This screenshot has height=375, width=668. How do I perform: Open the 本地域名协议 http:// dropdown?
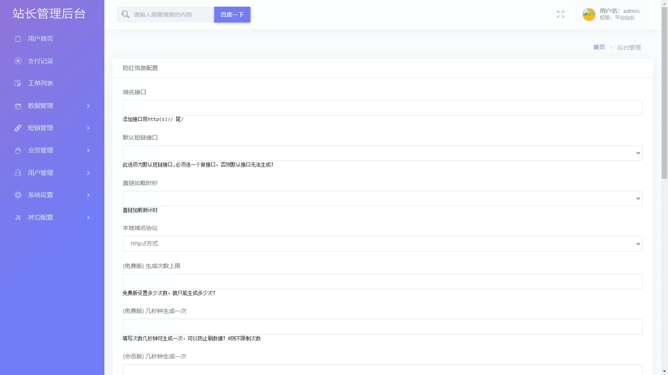(382, 244)
